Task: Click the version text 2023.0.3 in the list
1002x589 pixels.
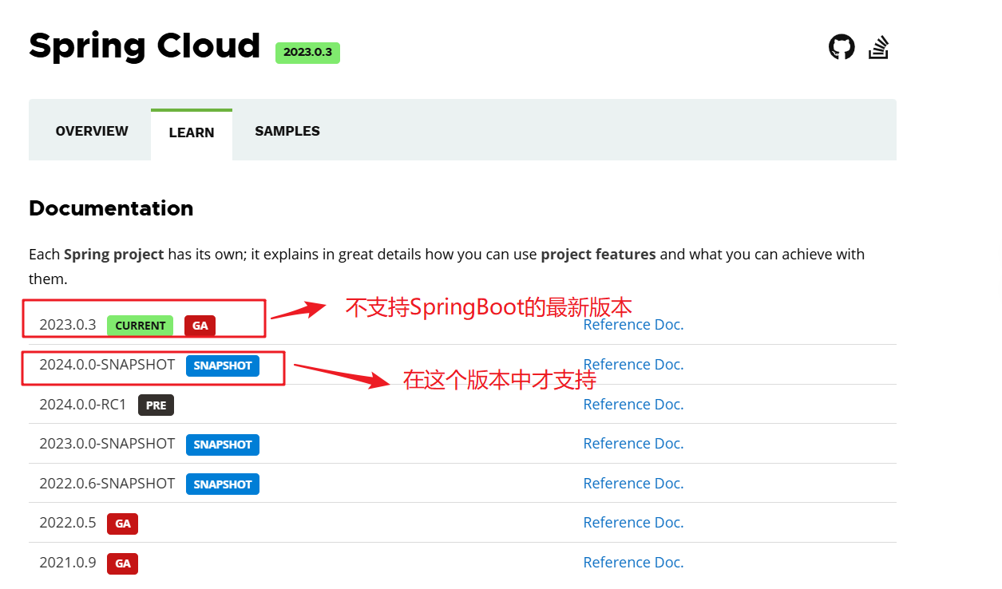Action: click(x=68, y=325)
